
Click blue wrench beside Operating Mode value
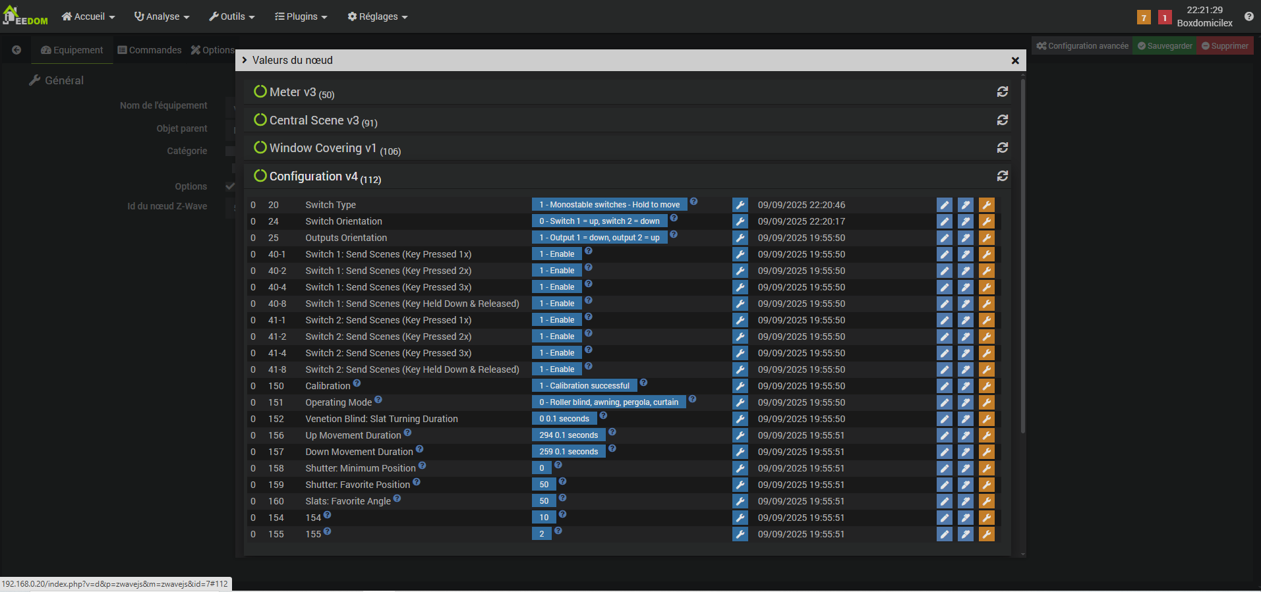point(740,402)
